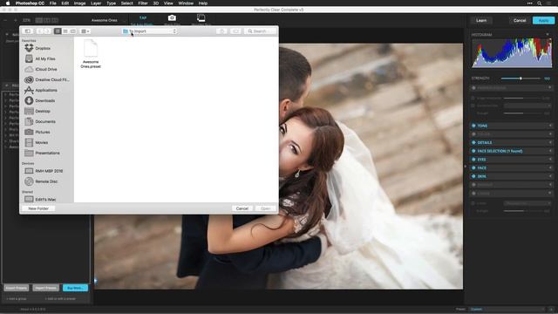
Task: Open the Image menu
Action: pos(79,3)
